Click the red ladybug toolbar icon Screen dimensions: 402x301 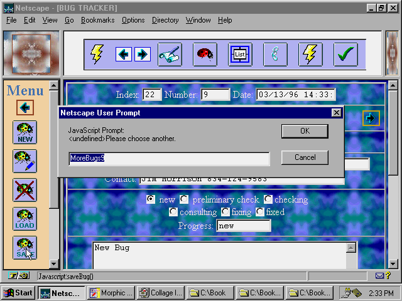[x=205, y=55]
